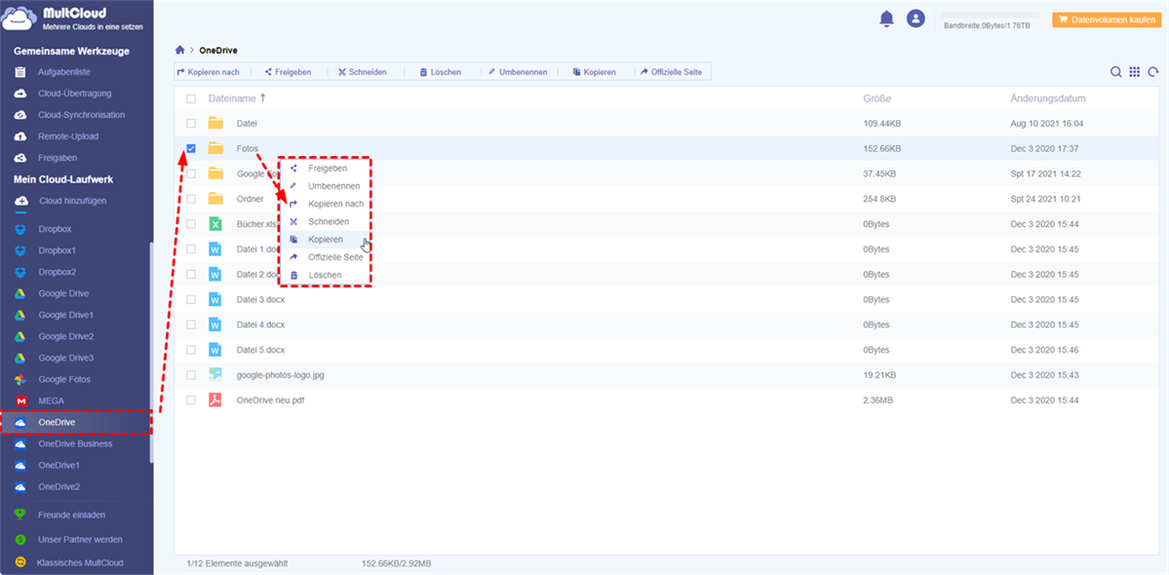
Task: Click the Änderungsdatum column header
Action: 1047,98
